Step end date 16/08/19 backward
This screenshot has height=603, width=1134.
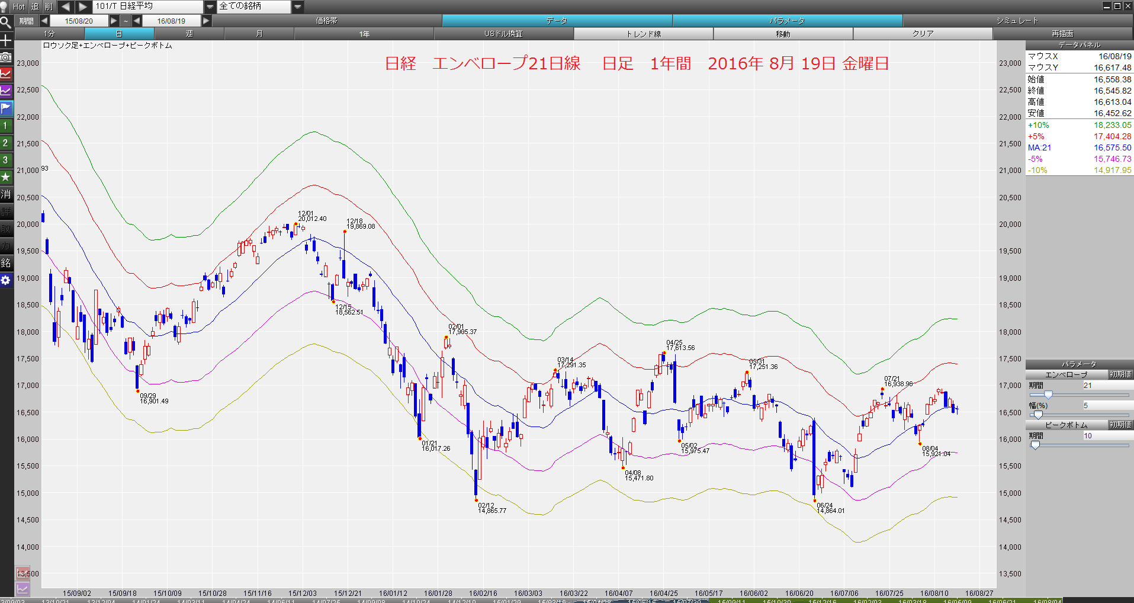tap(137, 21)
